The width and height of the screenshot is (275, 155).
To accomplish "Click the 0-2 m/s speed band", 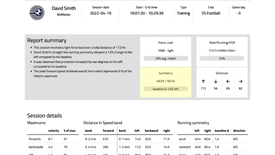I will (90, 139).
